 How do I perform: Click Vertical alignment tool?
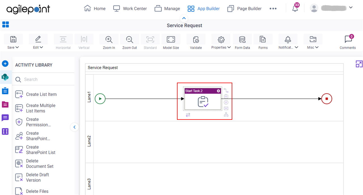84,42
